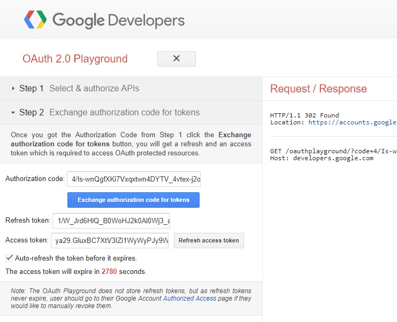Image resolution: width=397 pixels, height=322 pixels.
Task: Click the Google Developers logo icon
Action: [35, 20]
